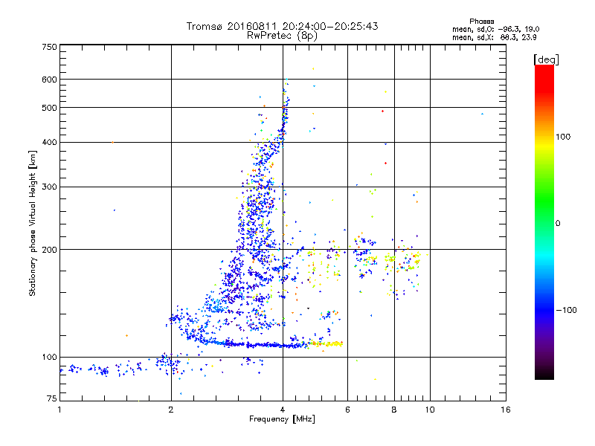Screen dimensions: 595x446
Task: Click the '[deg]' colorbar unit label
Action: (546, 60)
